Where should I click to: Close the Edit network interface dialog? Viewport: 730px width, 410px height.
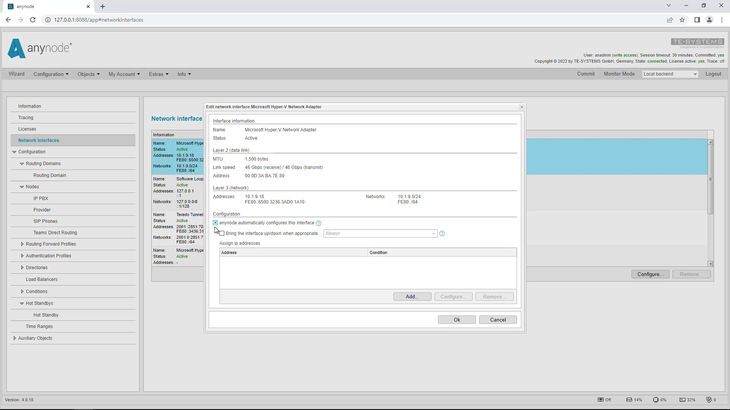coord(522,107)
